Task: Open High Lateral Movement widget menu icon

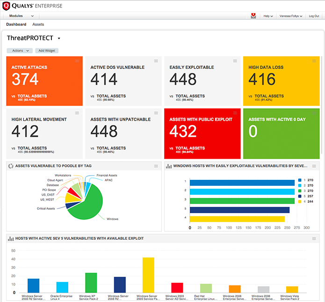Action: pos(77,113)
